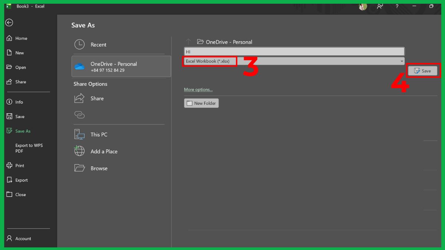Click the Browse folder icon
445x250 pixels.
(x=79, y=168)
